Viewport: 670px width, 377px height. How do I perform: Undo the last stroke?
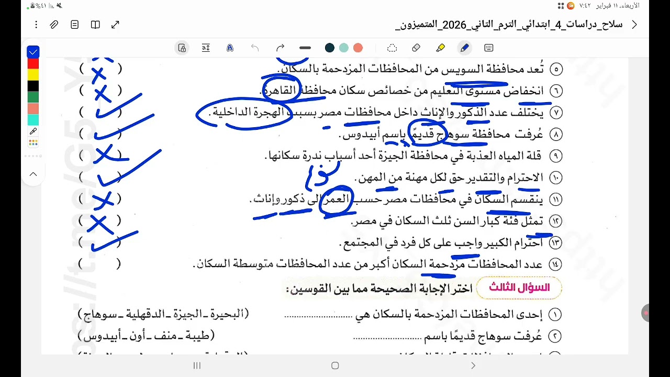255,48
